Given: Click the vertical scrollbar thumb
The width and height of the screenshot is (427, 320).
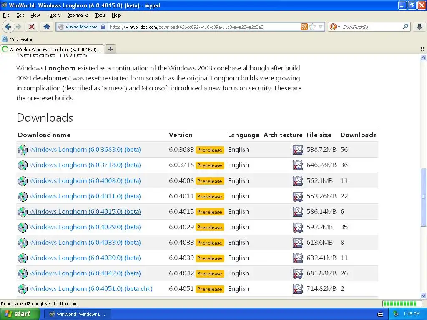Looking at the screenshot, I should pyautogui.click(x=423, y=197).
